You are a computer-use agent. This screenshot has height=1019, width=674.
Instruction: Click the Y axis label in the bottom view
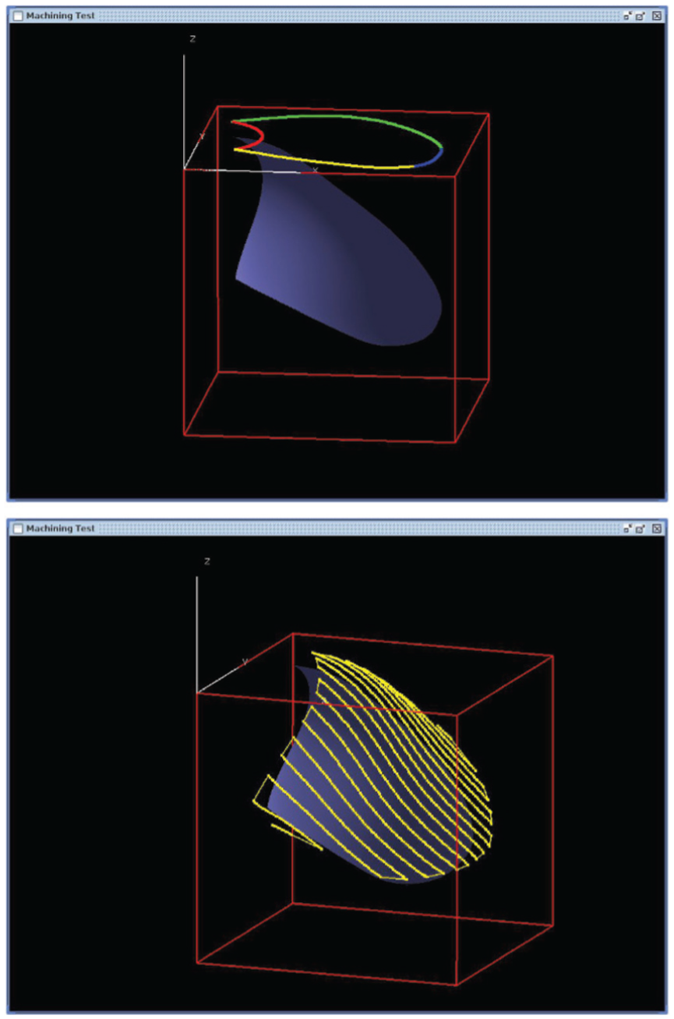point(245,661)
